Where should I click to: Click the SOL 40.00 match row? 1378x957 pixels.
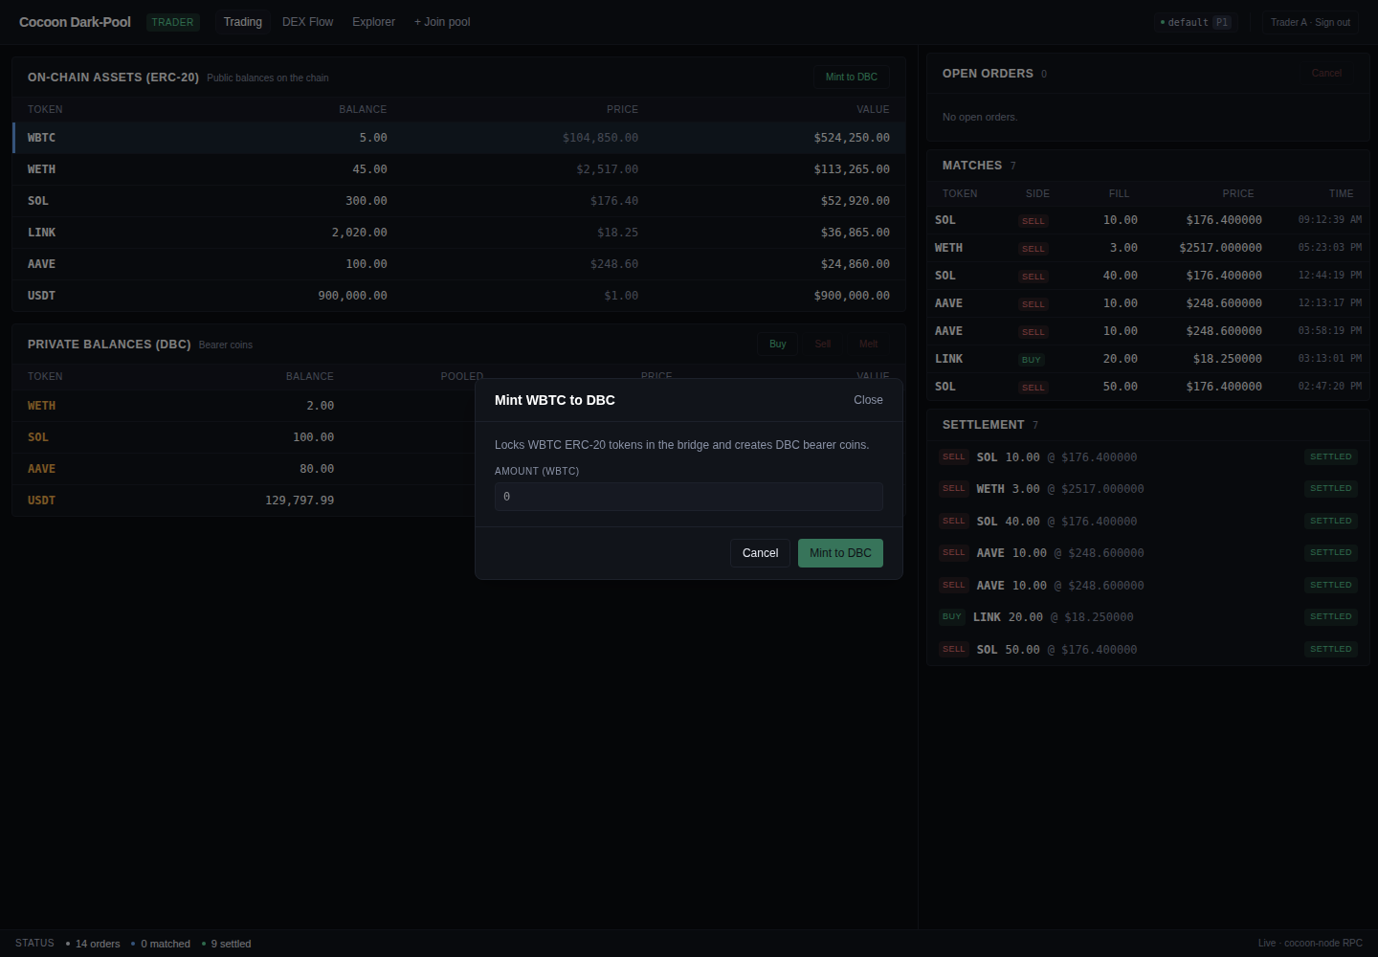(x=1148, y=276)
